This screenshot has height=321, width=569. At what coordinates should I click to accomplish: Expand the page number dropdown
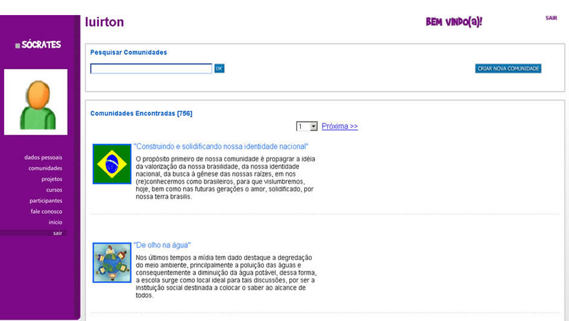tap(313, 126)
